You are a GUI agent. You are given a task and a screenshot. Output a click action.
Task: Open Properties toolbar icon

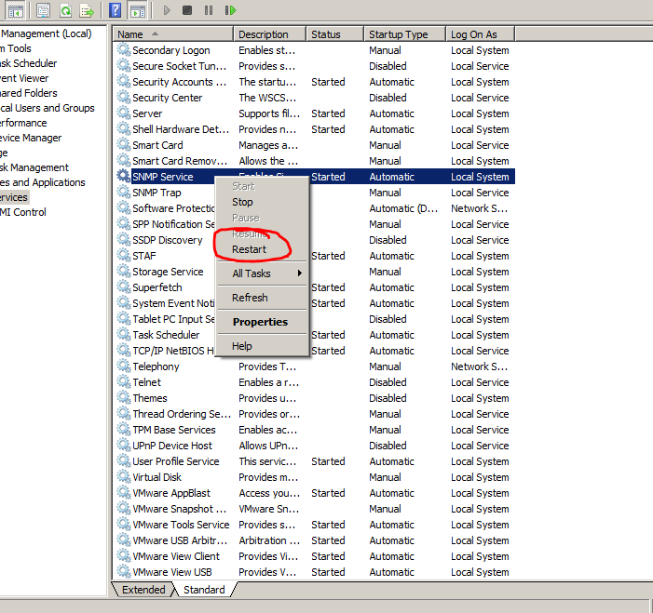tap(43, 10)
